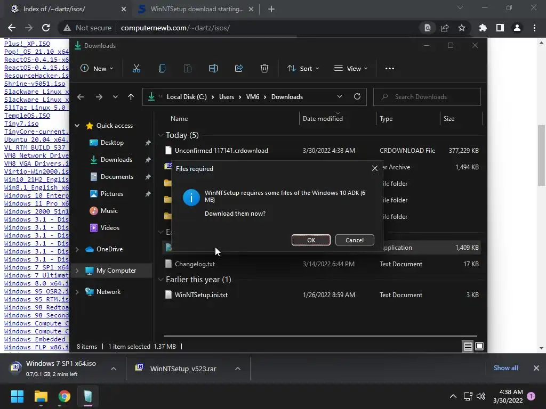
Task: Click the Search Downloads field
Action: [x=427, y=97]
